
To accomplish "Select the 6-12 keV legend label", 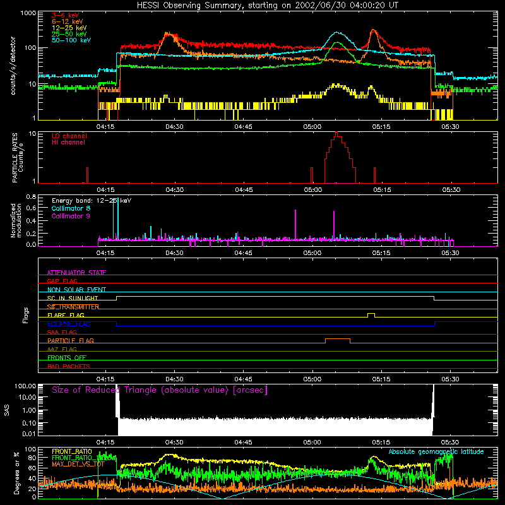I will coord(68,21).
